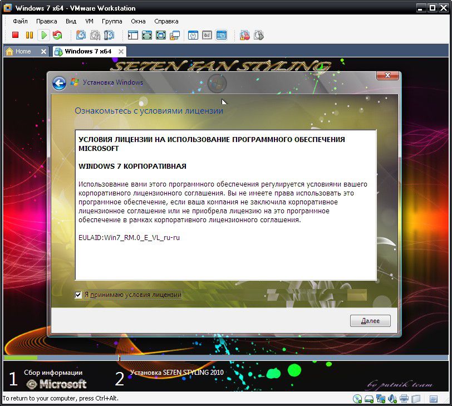Open the snapshot manager wrench icon
452x406 pixels.
109,35
